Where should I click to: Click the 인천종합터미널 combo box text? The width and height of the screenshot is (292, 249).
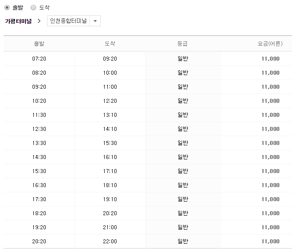coord(68,21)
